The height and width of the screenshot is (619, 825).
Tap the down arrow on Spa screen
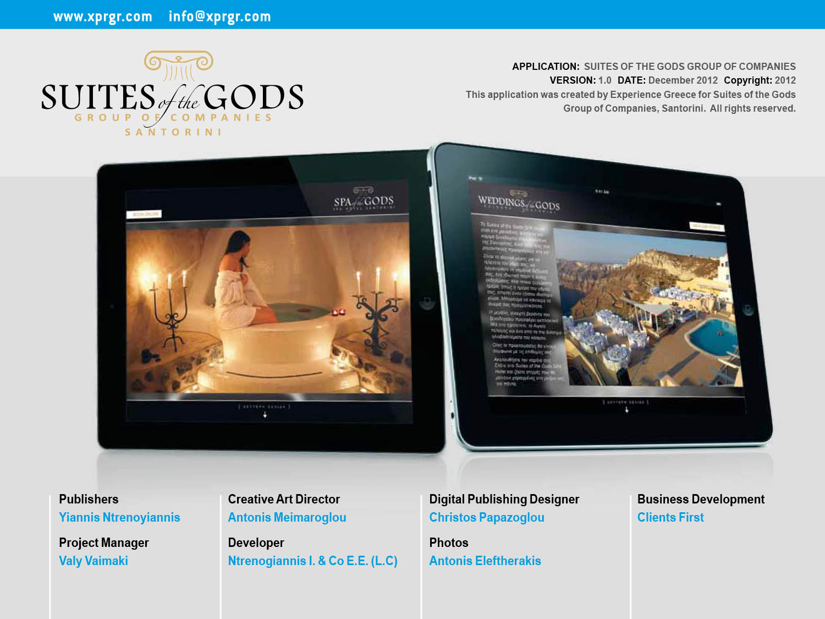coord(265,415)
